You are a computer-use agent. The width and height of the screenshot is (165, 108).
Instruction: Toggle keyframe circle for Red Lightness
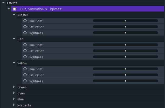pyautogui.click(x=25, y=57)
